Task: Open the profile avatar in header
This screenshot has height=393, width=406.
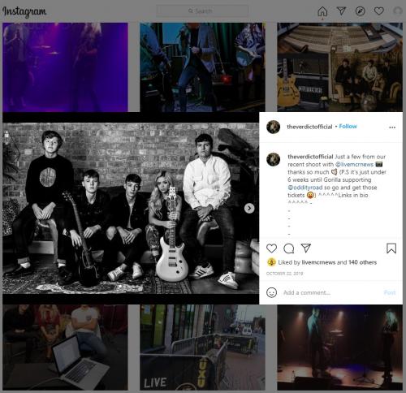Action: pyautogui.click(x=397, y=11)
